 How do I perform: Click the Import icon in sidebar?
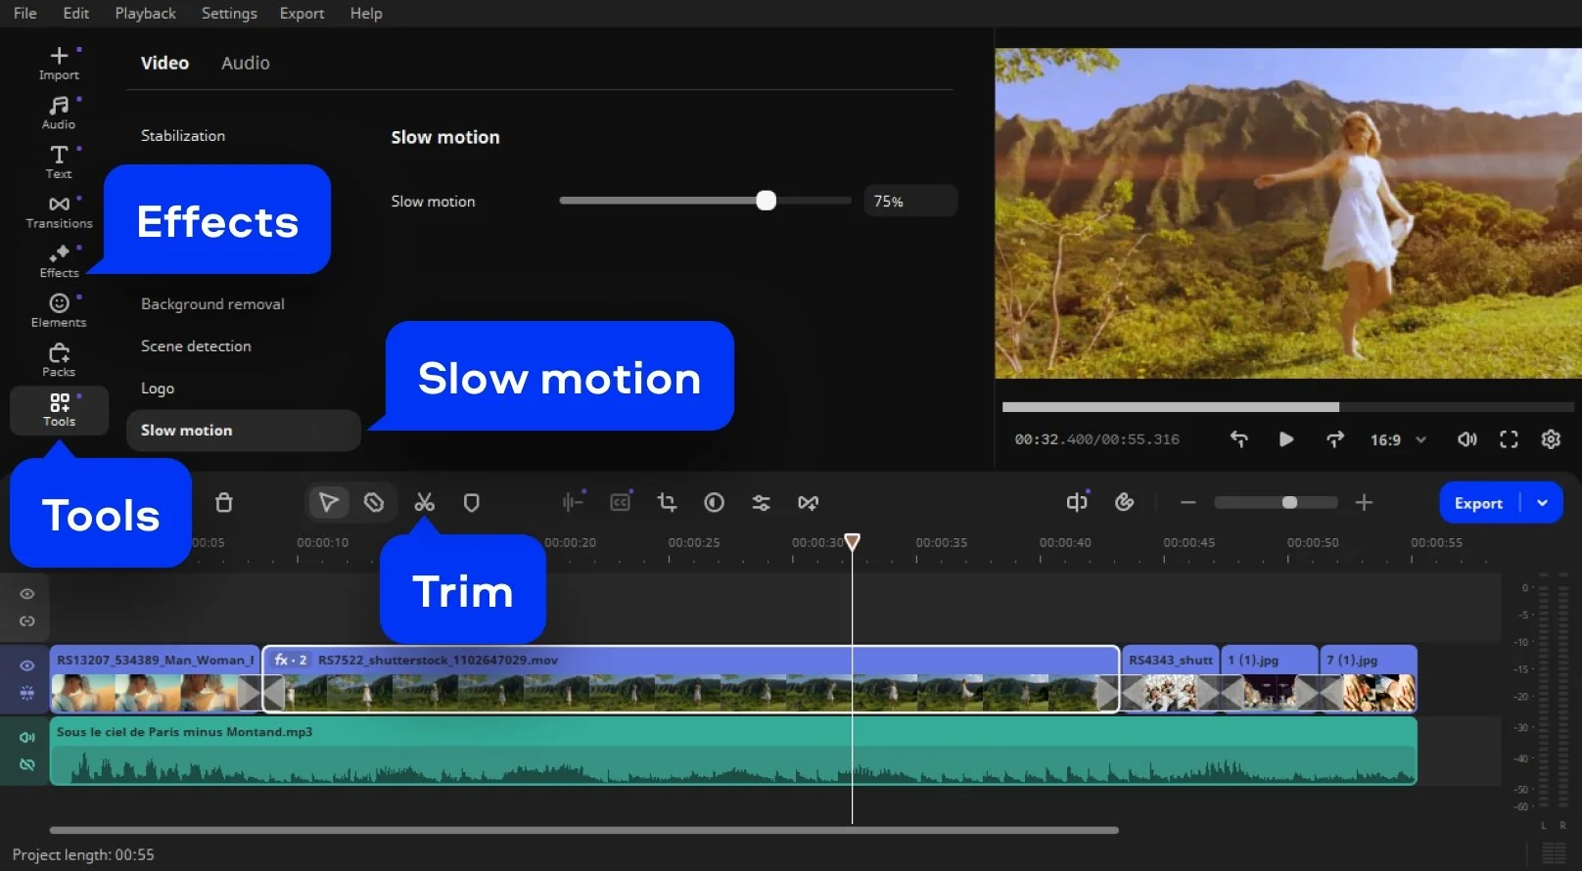pyautogui.click(x=59, y=63)
